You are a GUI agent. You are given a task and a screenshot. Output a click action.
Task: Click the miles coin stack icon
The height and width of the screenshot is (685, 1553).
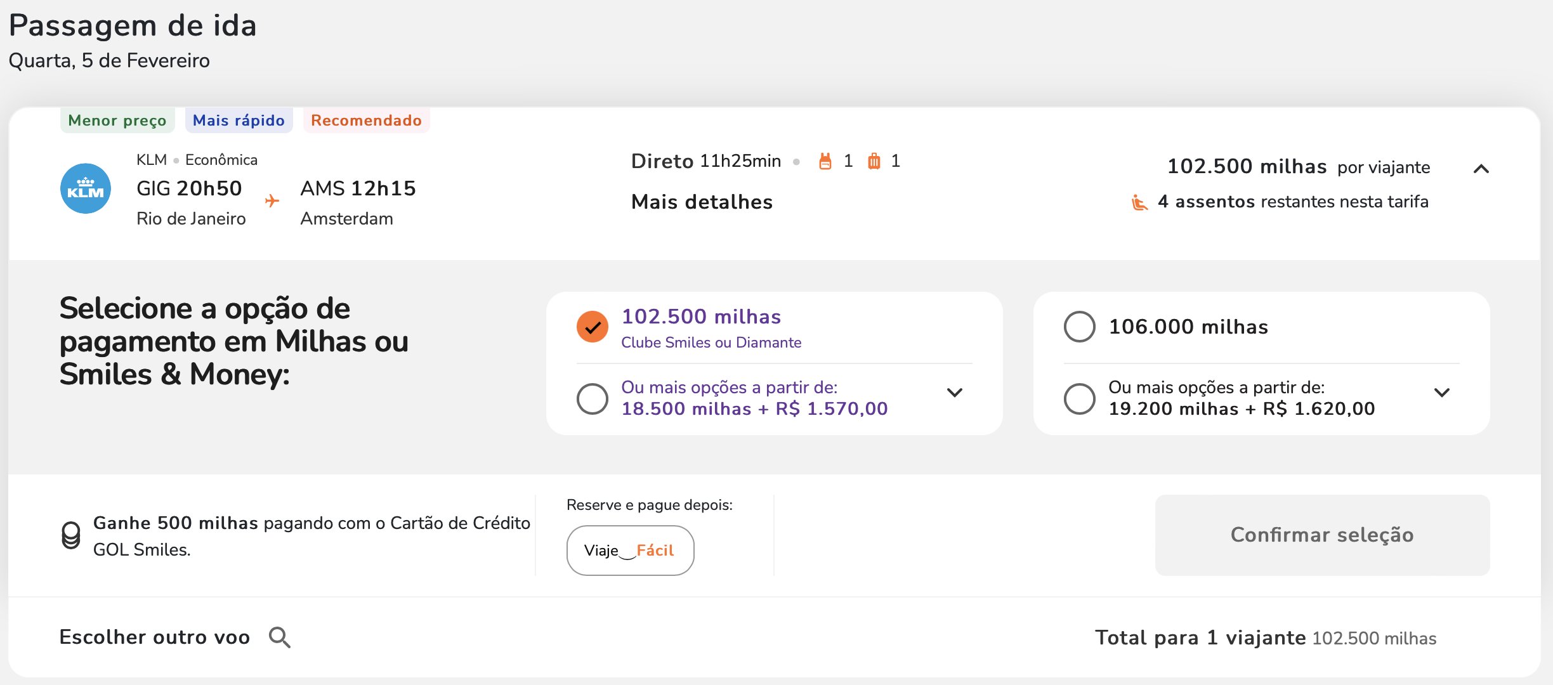pyautogui.click(x=71, y=535)
